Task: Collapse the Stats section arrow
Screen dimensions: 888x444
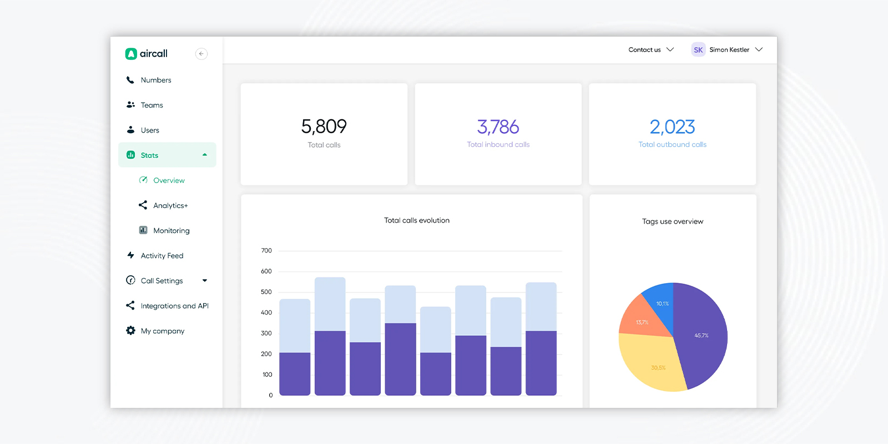Action: tap(205, 155)
